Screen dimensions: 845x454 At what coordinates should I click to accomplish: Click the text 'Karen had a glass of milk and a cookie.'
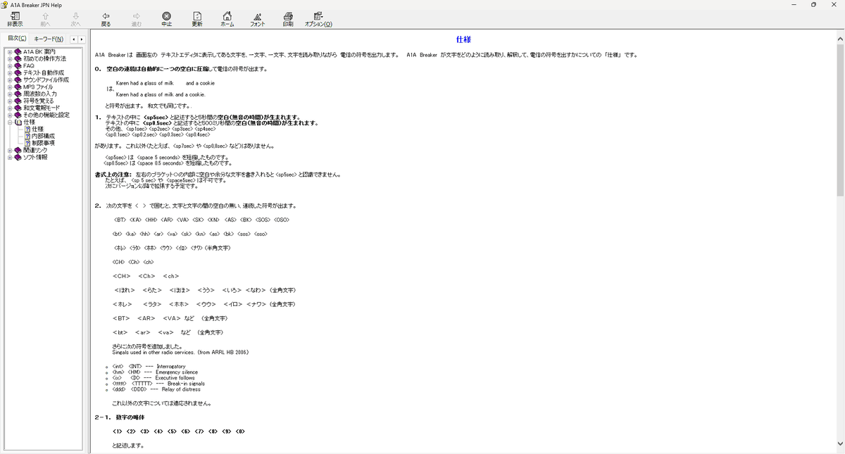[161, 94]
